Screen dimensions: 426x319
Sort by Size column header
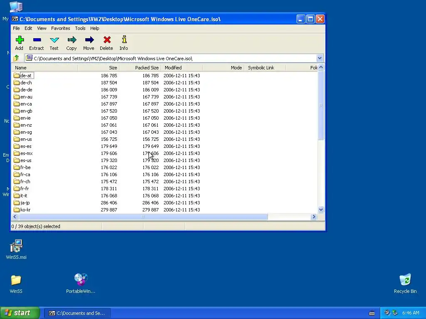(x=98, y=68)
